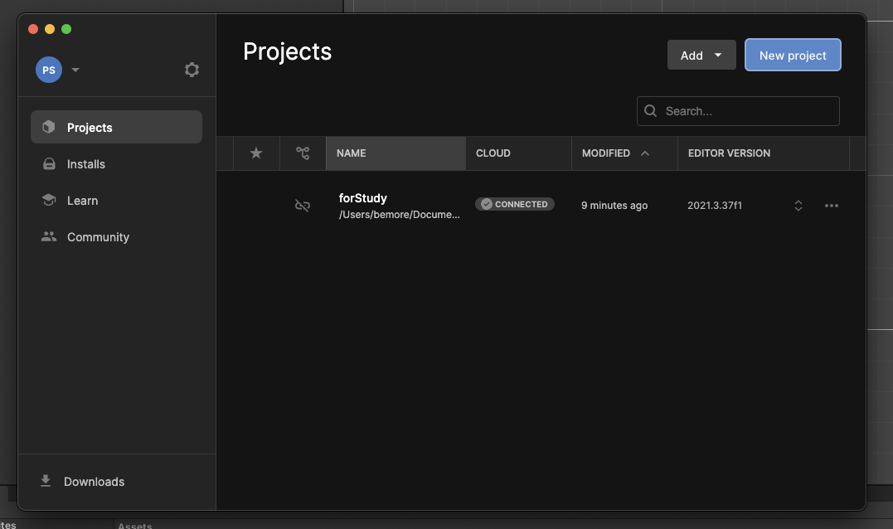Click the version control column icon
Image resolution: width=893 pixels, height=529 pixels.
pos(303,153)
